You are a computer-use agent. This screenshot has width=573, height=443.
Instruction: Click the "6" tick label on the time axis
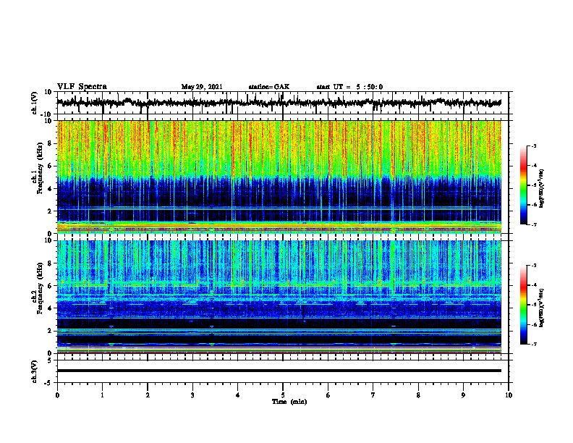coord(328,395)
